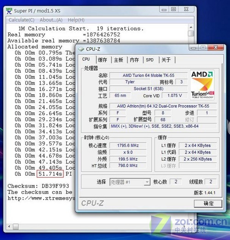The width and height of the screenshot is (230, 240).
Task: Close the CPU-Z window
Action: (216, 48)
